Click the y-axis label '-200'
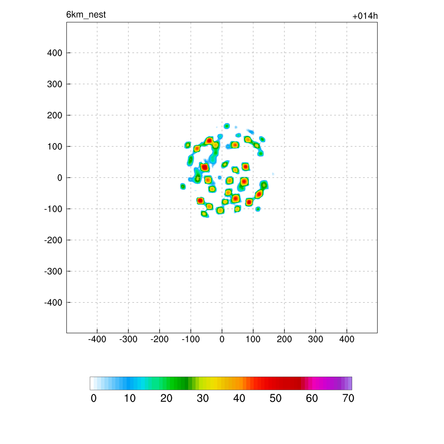Image resolution: width=444 pixels, height=444 pixels. [53, 240]
